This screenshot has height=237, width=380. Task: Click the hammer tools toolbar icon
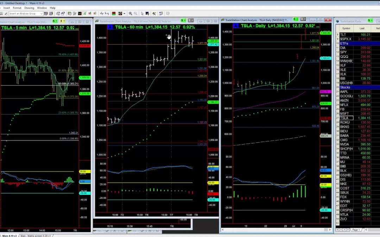click(x=154, y=14)
